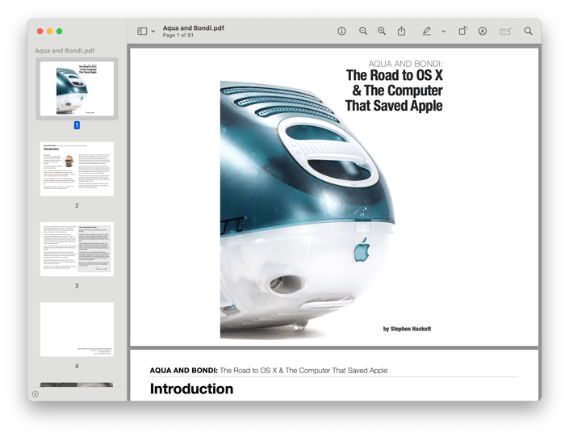Select the page 4 thumbnail
The height and width of the screenshot is (437, 569).
[x=77, y=330]
